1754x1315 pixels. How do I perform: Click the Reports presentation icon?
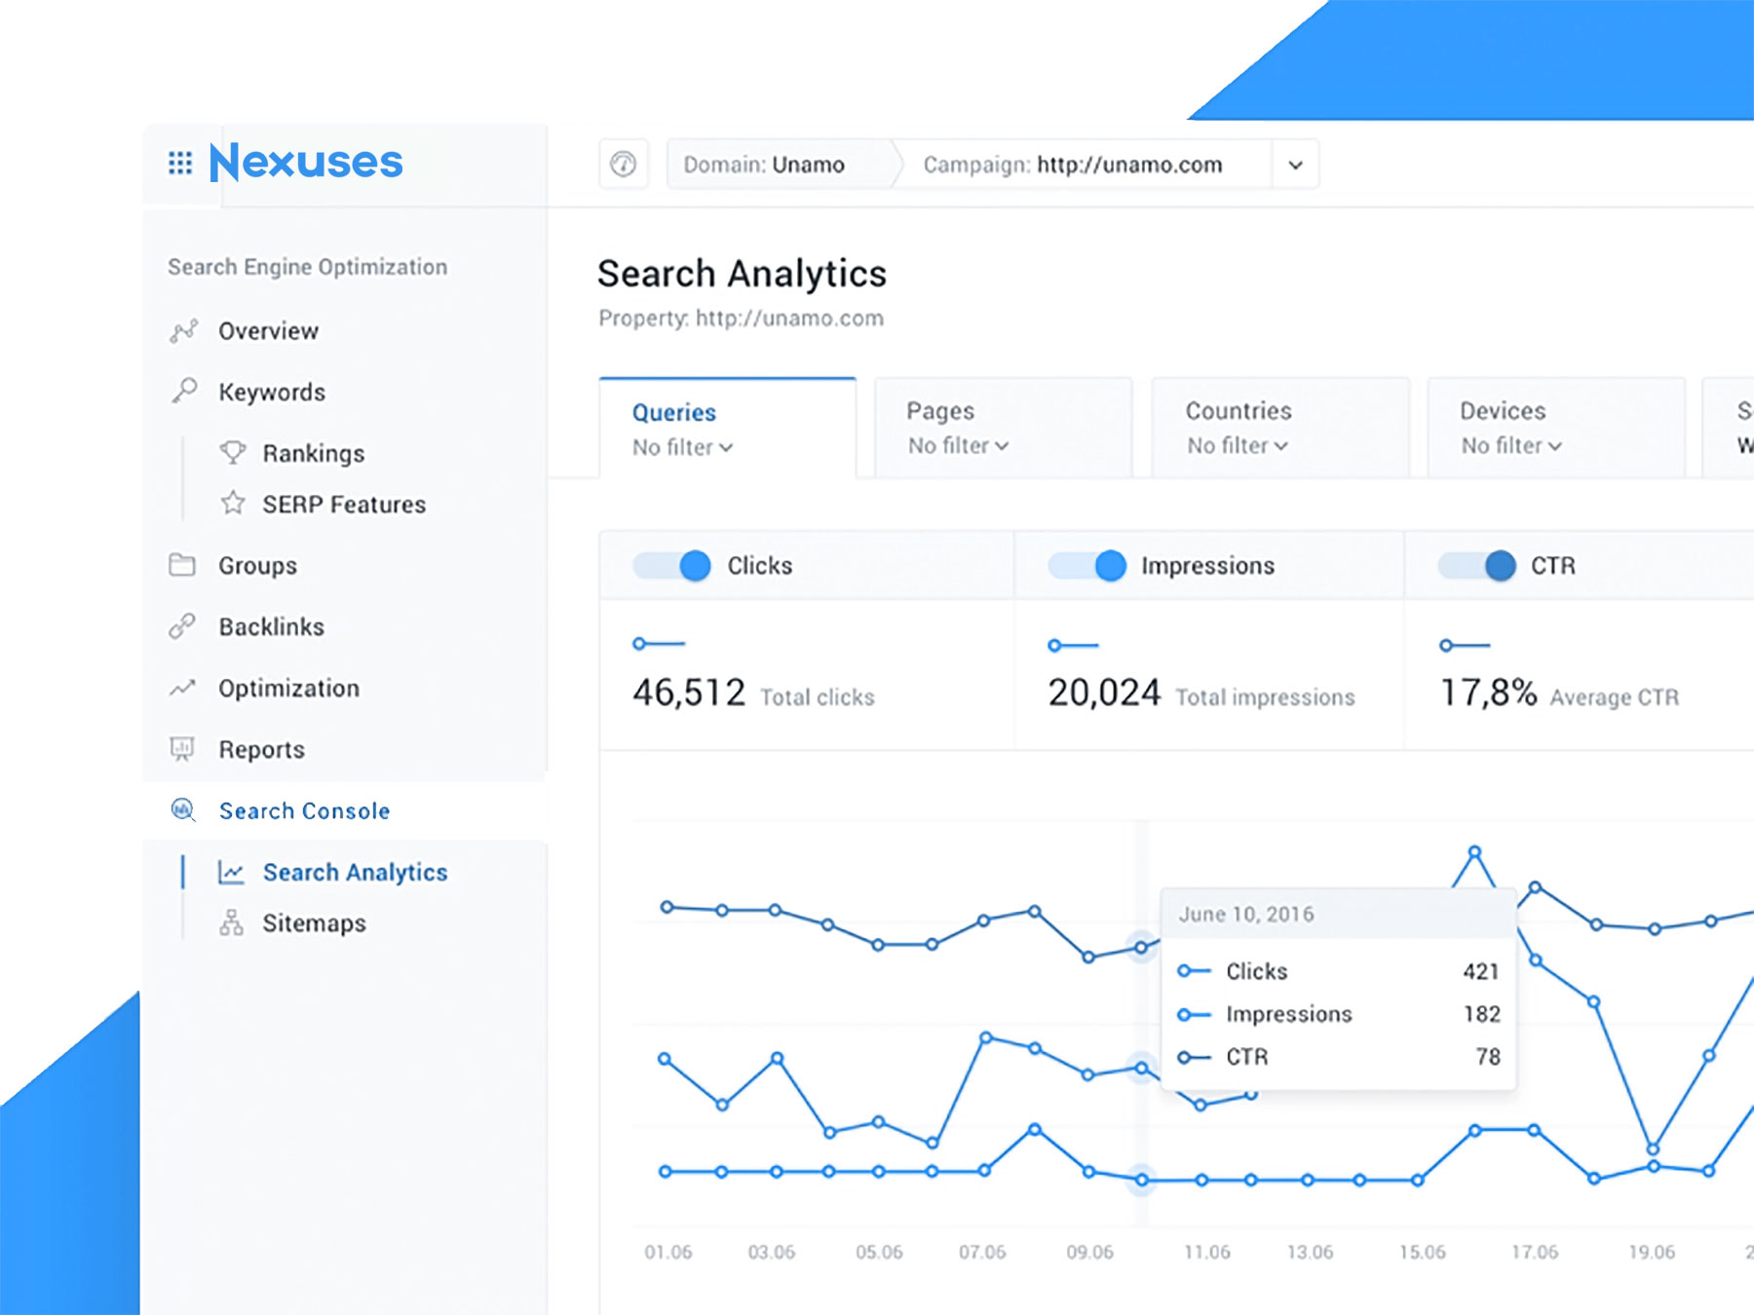click(182, 749)
